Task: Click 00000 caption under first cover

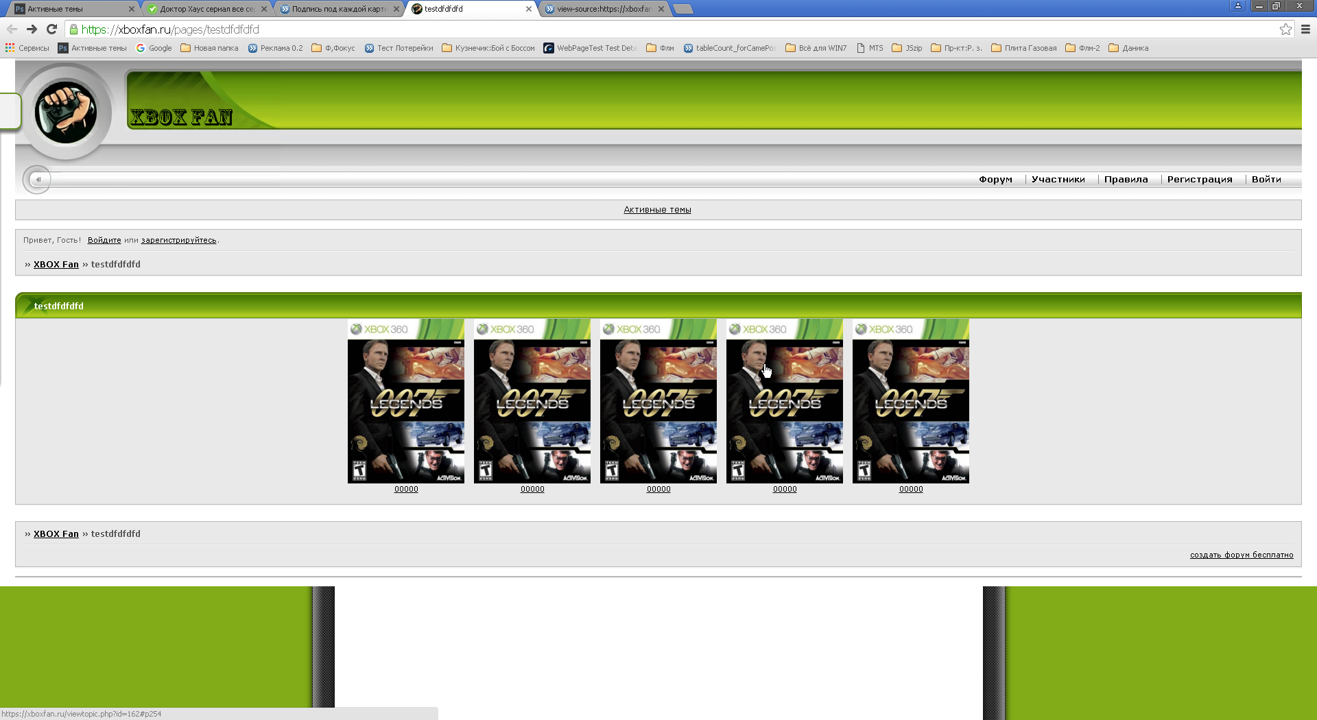Action: 406,489
